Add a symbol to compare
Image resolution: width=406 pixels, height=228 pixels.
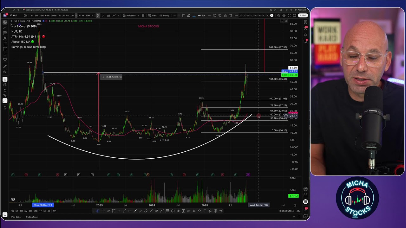coord(25,16)
